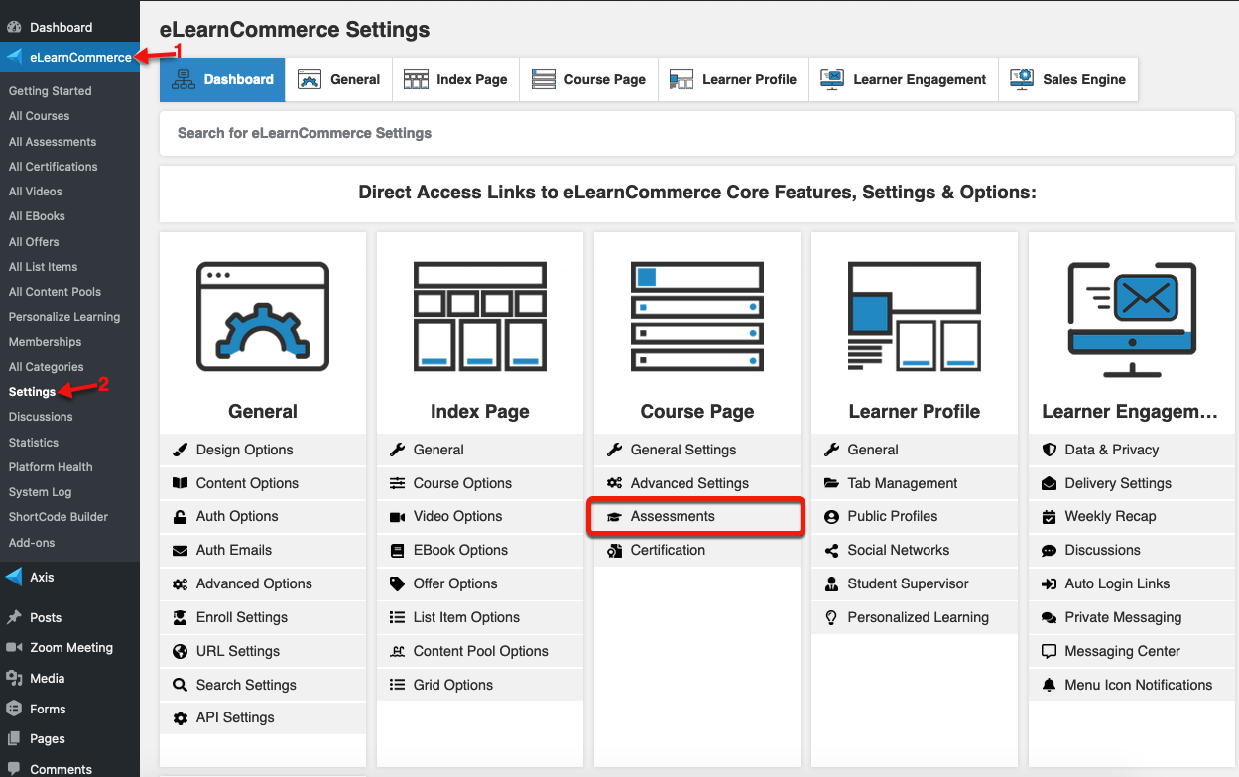The width and height of the screenshot is (1239, 777).
Task: Click the envelope icon beside Auth Emails
Action: click(180, 550)
